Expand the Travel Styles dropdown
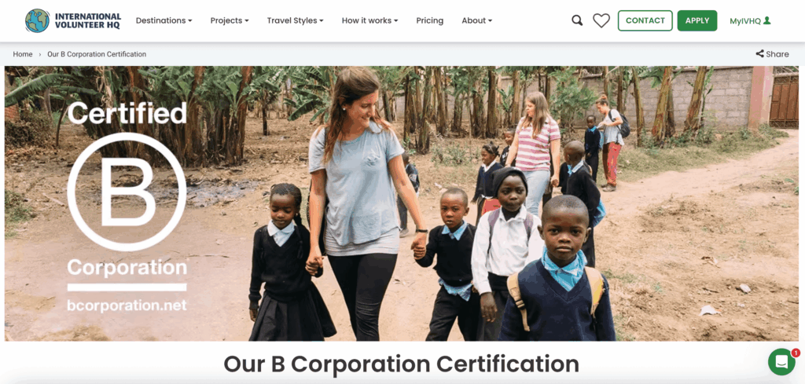 click(296, 20)
